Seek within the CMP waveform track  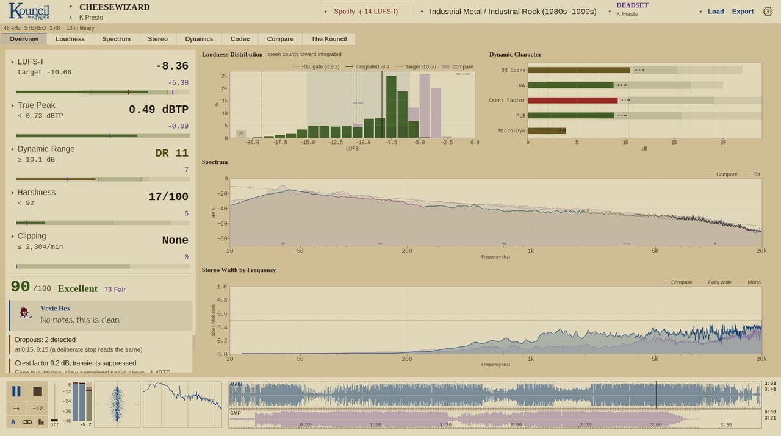[x=495, y=418]
